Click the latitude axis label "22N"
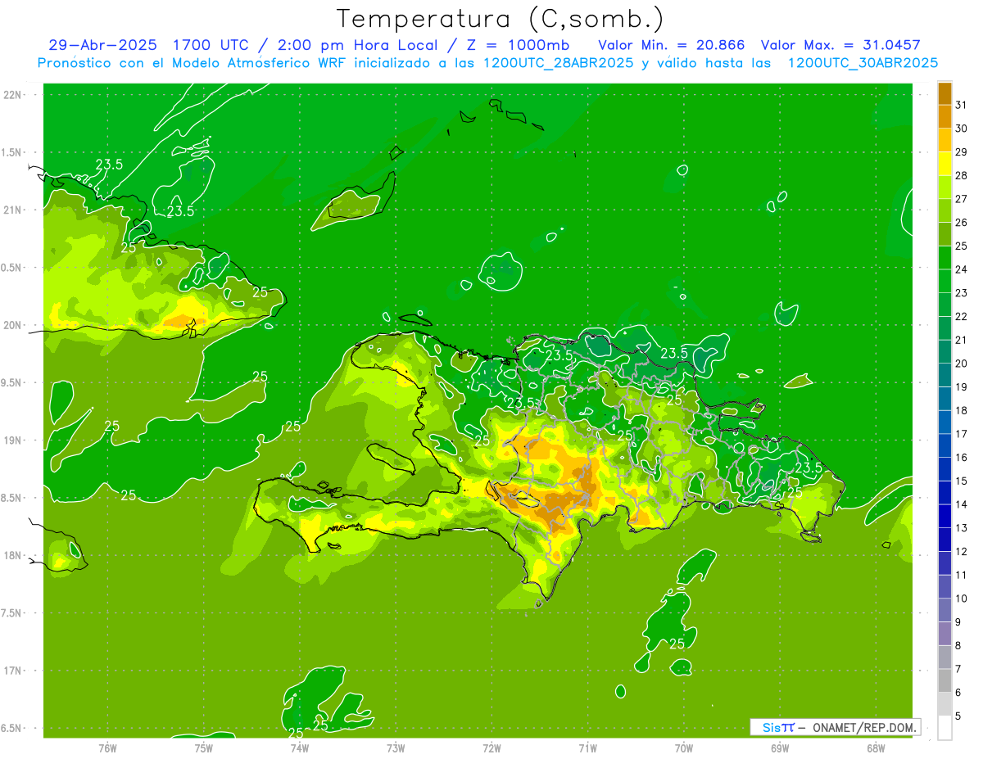983x759 pixels. [13, 94]
